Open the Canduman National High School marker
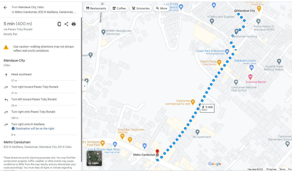The width and height of the screenshot is (292, 171). [236, 82]
